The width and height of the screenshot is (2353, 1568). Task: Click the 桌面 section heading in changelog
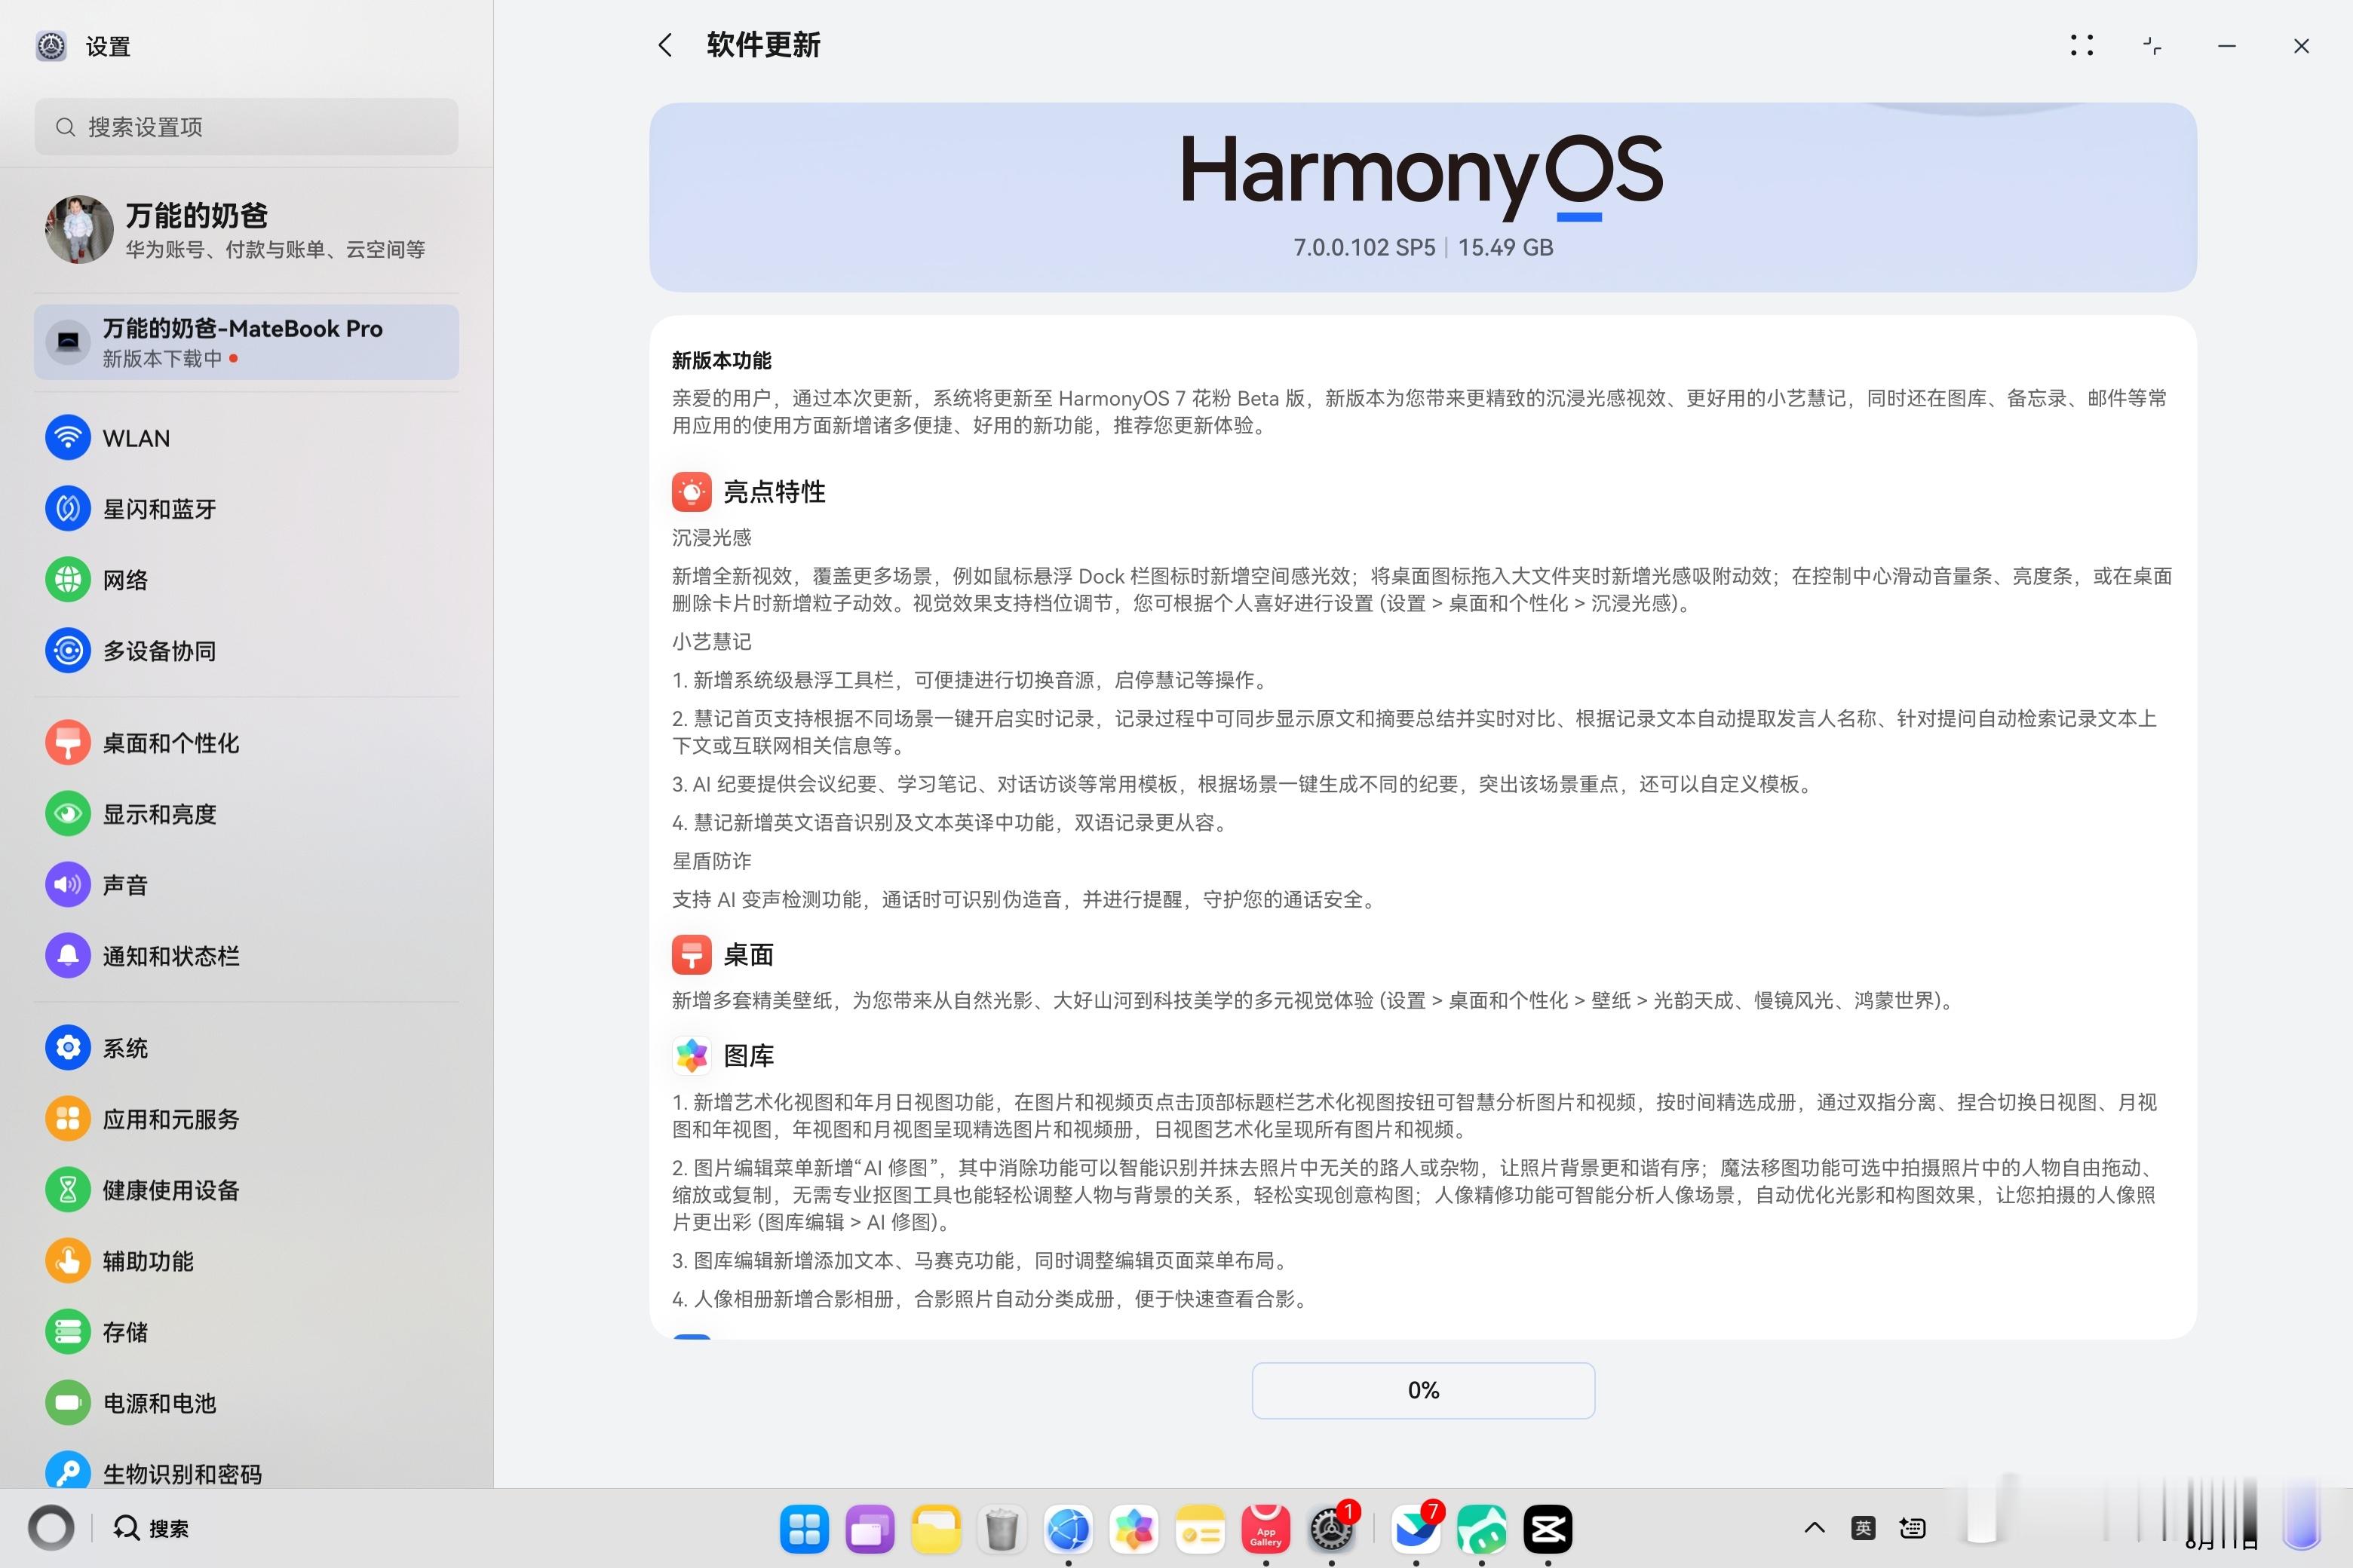click(x=748, y=955)
